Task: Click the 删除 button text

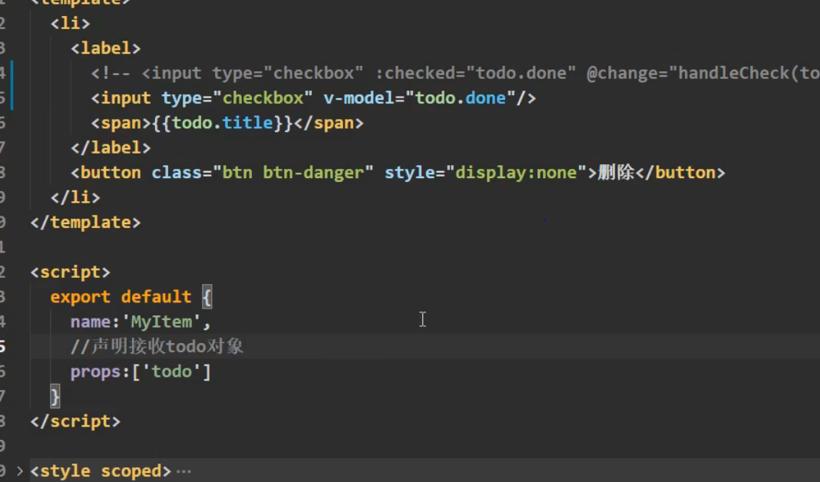Action: [616, 173]
